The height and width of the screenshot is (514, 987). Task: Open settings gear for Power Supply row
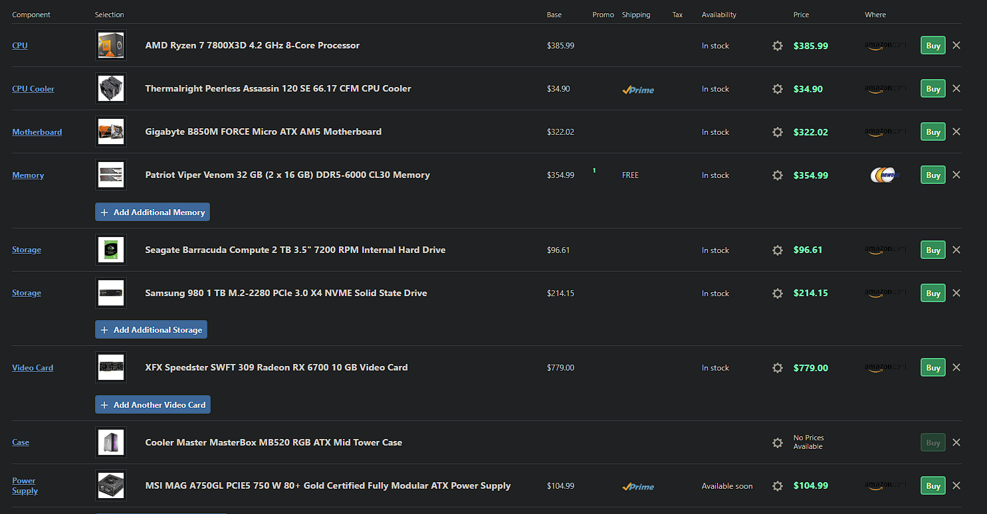pyautogui.click(x=778, y=486)
